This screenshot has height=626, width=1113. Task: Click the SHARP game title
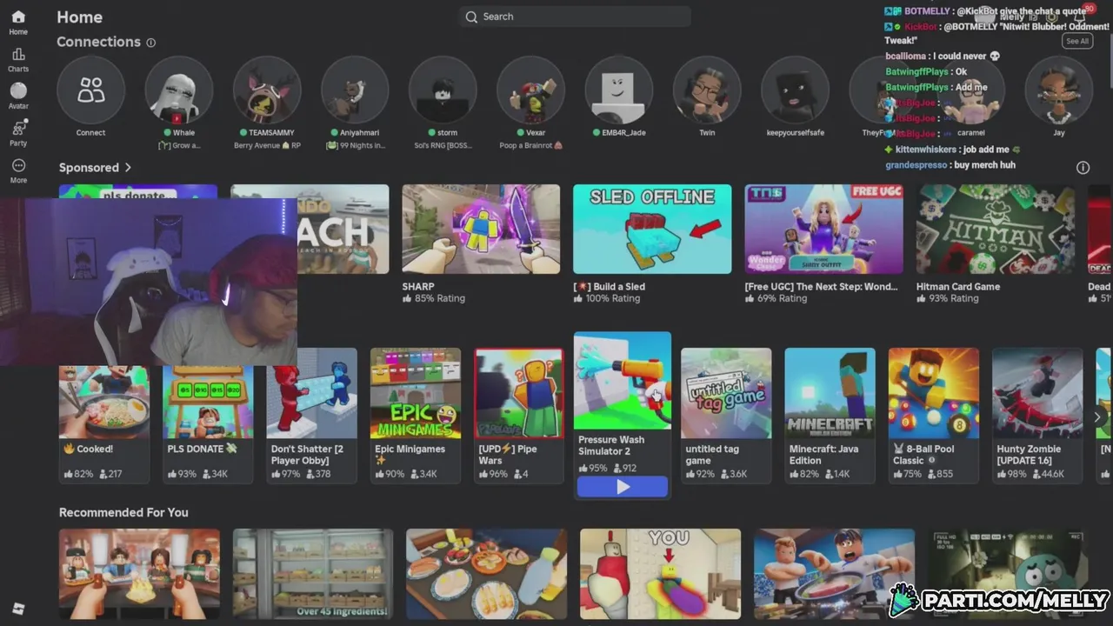click(418, 286)
